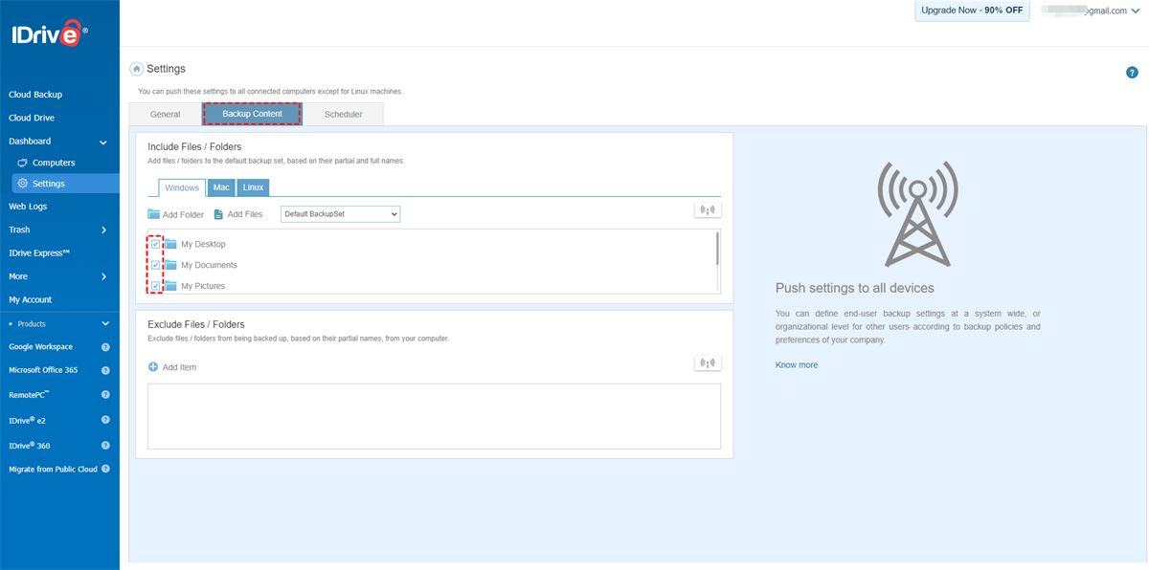Switch to the General tab
This screenshot has height=570, width=1149.
[x=165, y=114]
